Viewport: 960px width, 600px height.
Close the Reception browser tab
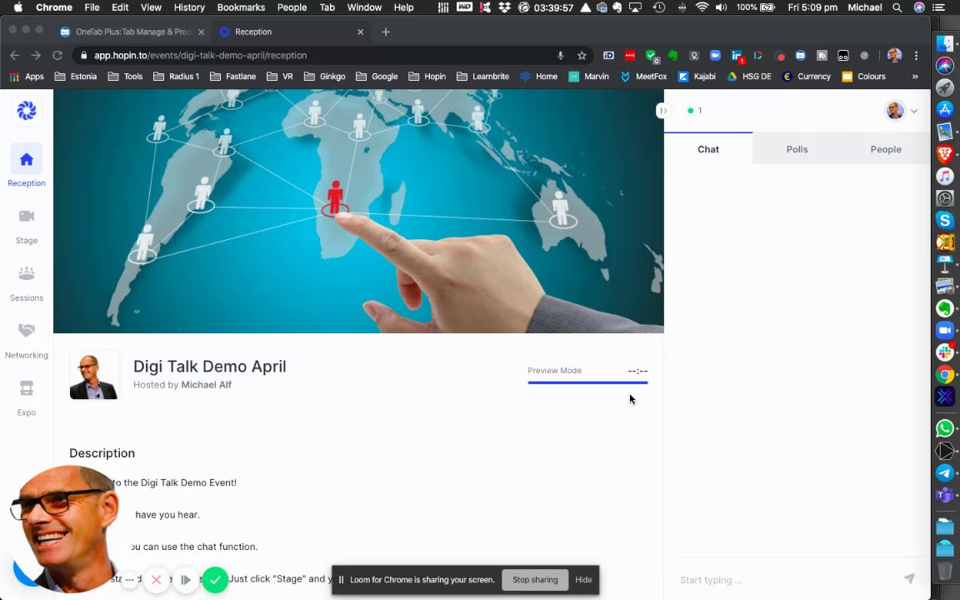coord(360,32)
